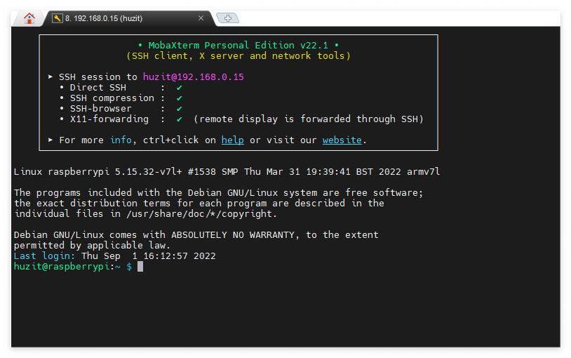Viewport: 571px width, 358px height.
Task: Visit the website link in banner
Action: [x=342, y=140]
